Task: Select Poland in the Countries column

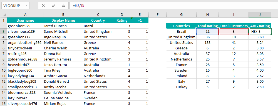Action: (181, 76)
